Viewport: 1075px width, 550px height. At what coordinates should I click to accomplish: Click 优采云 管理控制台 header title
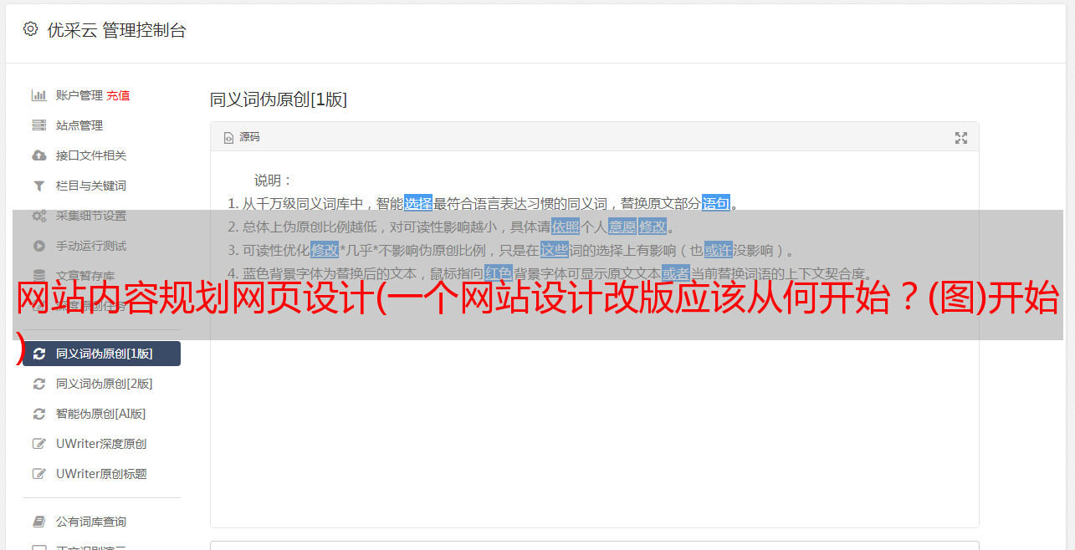point(116,30)
